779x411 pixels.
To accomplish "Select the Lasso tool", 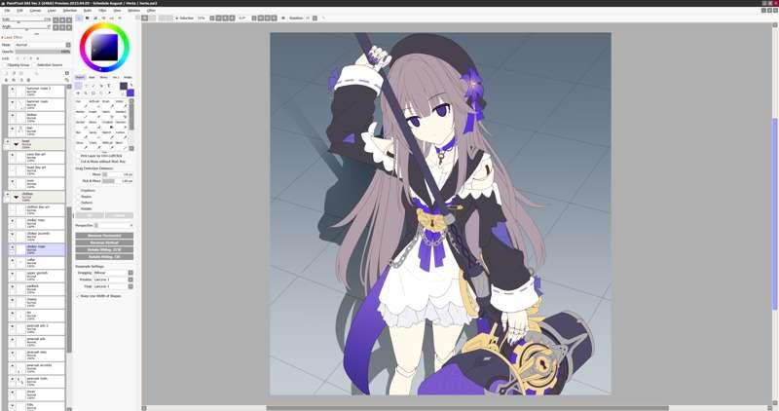I will coord(86,86).
